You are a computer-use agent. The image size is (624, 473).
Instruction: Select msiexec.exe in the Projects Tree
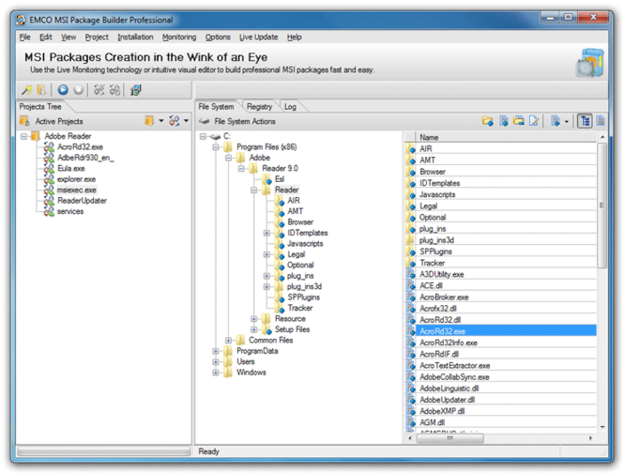[x=76, y=190]
